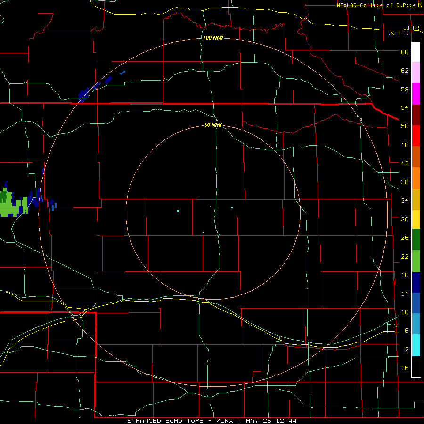Click the light pink legend swatch

[x=416, y=72]
